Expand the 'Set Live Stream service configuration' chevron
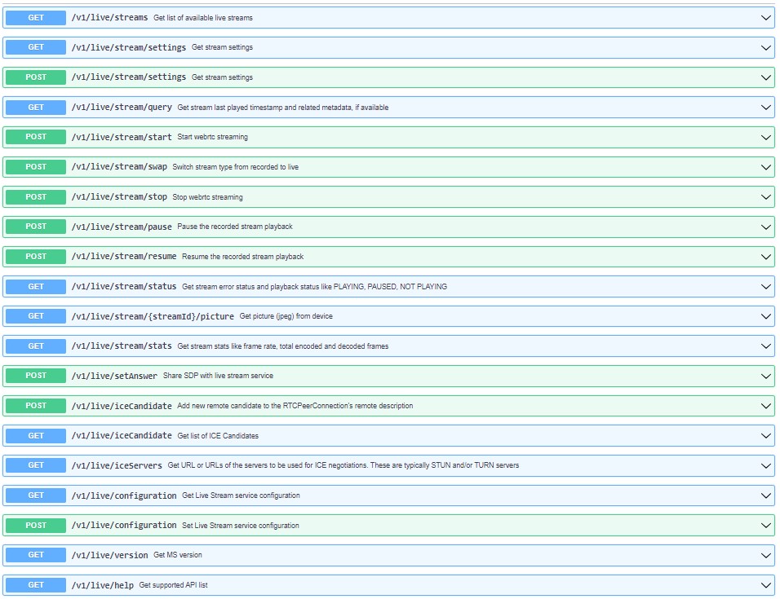The width and height of the screenshot is (780, 599). (x=765, y=526)
